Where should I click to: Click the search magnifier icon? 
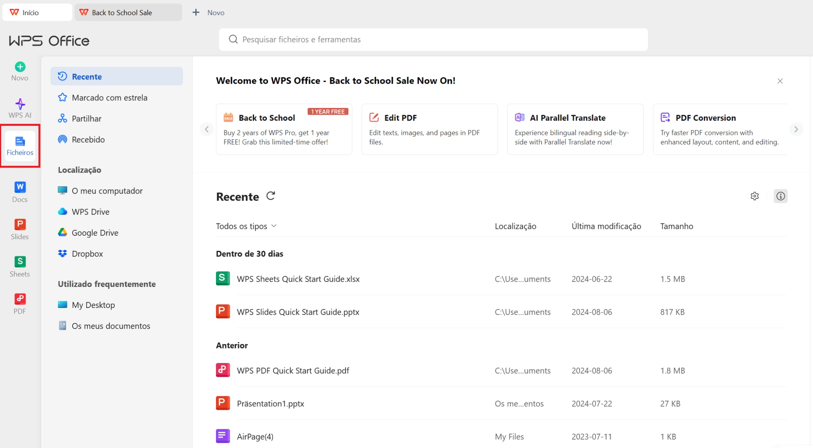pyautogui.click(x=233, y=39)
